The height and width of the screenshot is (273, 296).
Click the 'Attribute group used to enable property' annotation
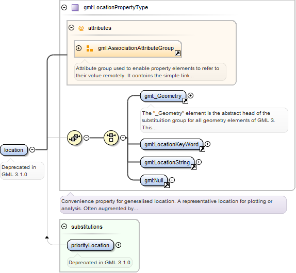point(150,72)
